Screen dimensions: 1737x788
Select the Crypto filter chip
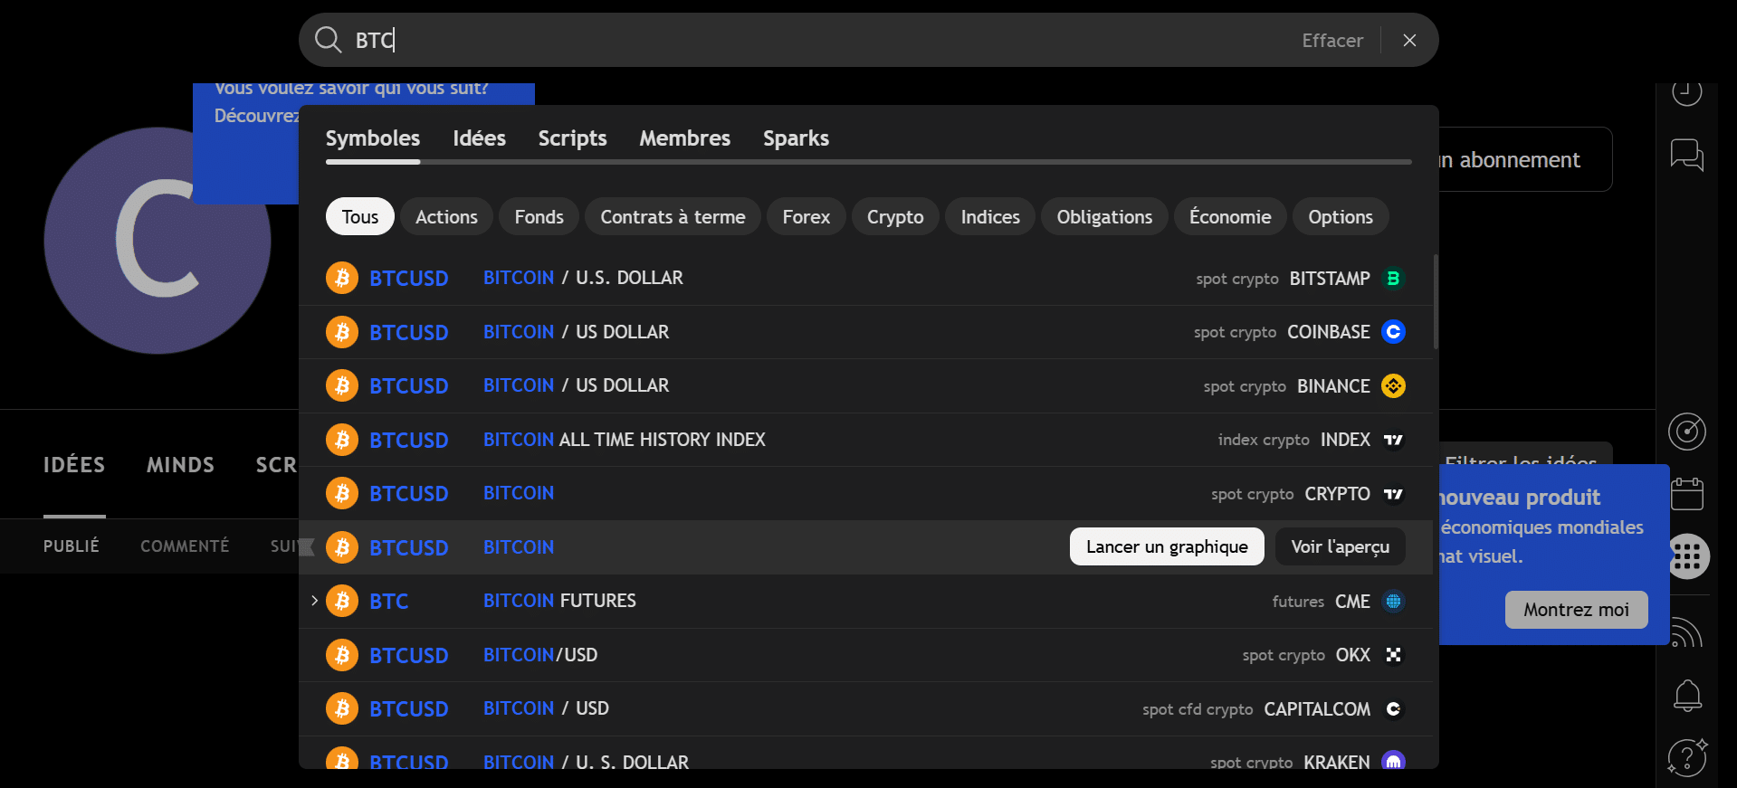coord(894,217)
